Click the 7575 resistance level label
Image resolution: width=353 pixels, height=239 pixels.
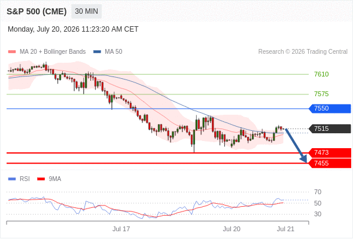[321, 94]
